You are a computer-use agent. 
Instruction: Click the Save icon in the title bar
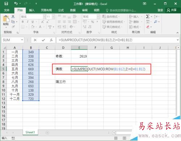tap(6, 4)
